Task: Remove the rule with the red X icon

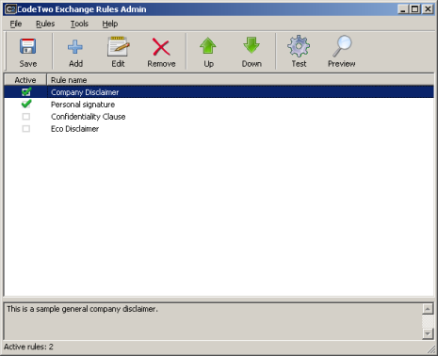Action: [161, 52]
